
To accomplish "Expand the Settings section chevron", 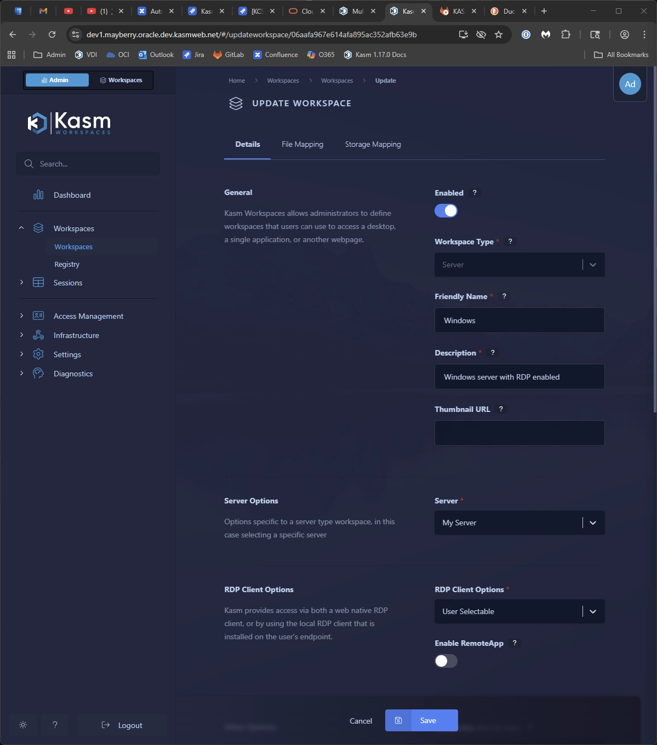I will pyautogui.click(x=21, y=354).
